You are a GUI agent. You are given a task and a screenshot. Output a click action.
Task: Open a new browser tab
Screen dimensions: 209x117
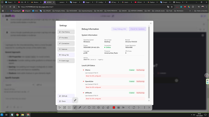tap(187, 2)
